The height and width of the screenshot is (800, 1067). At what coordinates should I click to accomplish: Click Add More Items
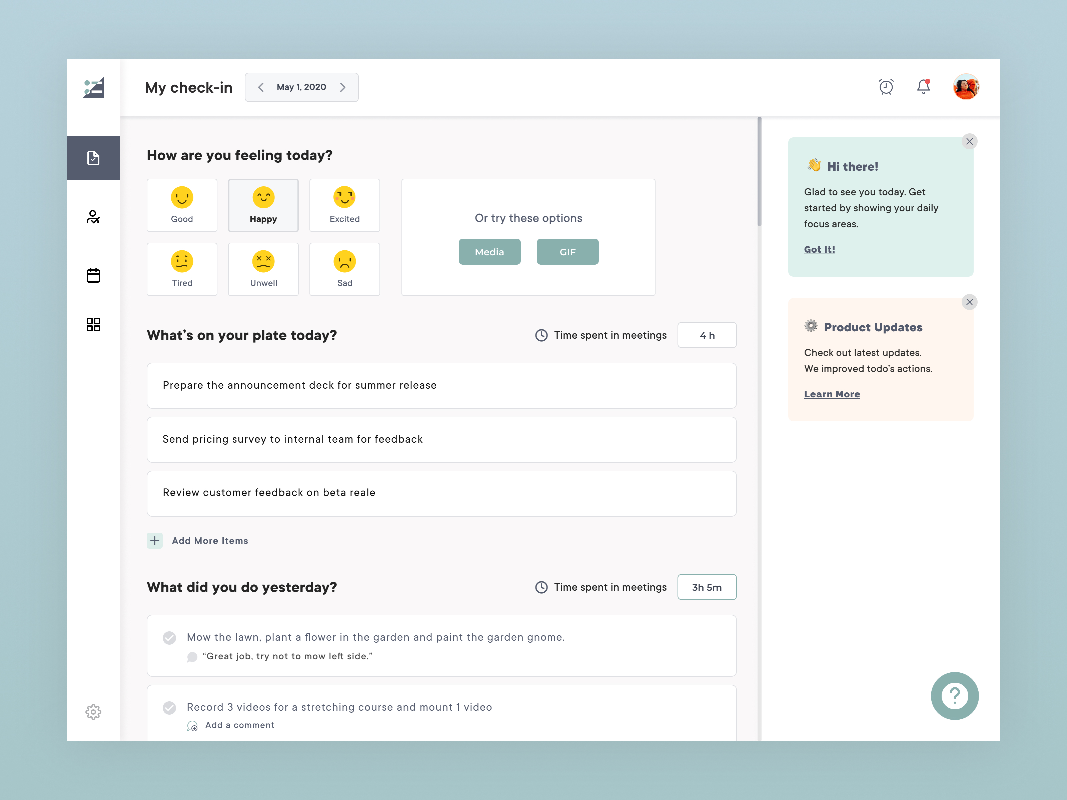point(210,541)
